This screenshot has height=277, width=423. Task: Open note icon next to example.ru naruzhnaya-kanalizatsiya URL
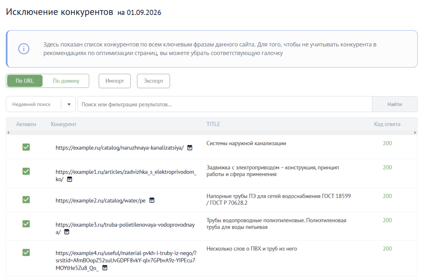[x=190, y=147]
